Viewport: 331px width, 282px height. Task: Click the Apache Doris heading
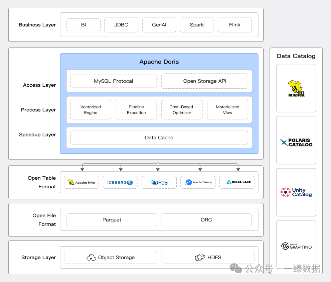pyautogui.click(x=159, y=62)
